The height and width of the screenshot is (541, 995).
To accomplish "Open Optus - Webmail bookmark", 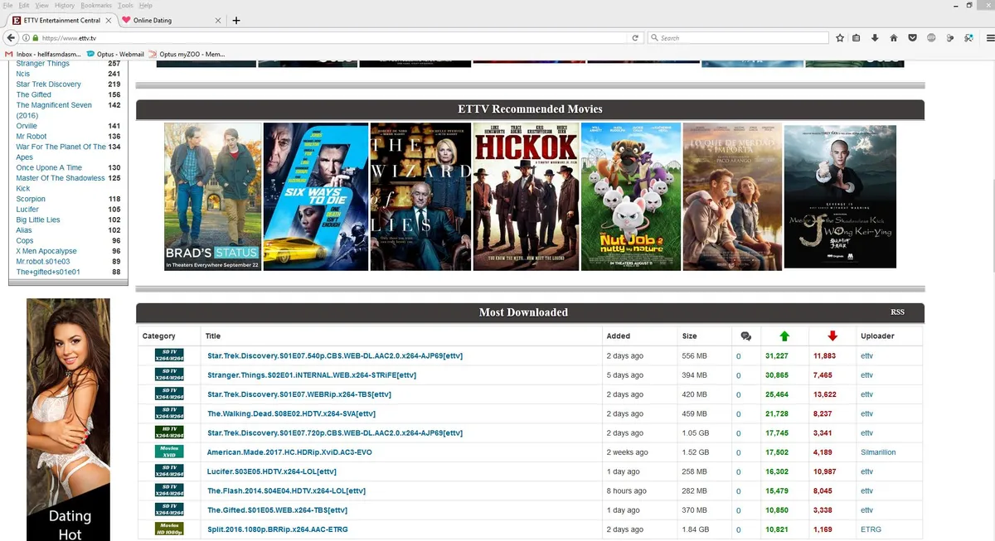I will [x=114, y=54].
